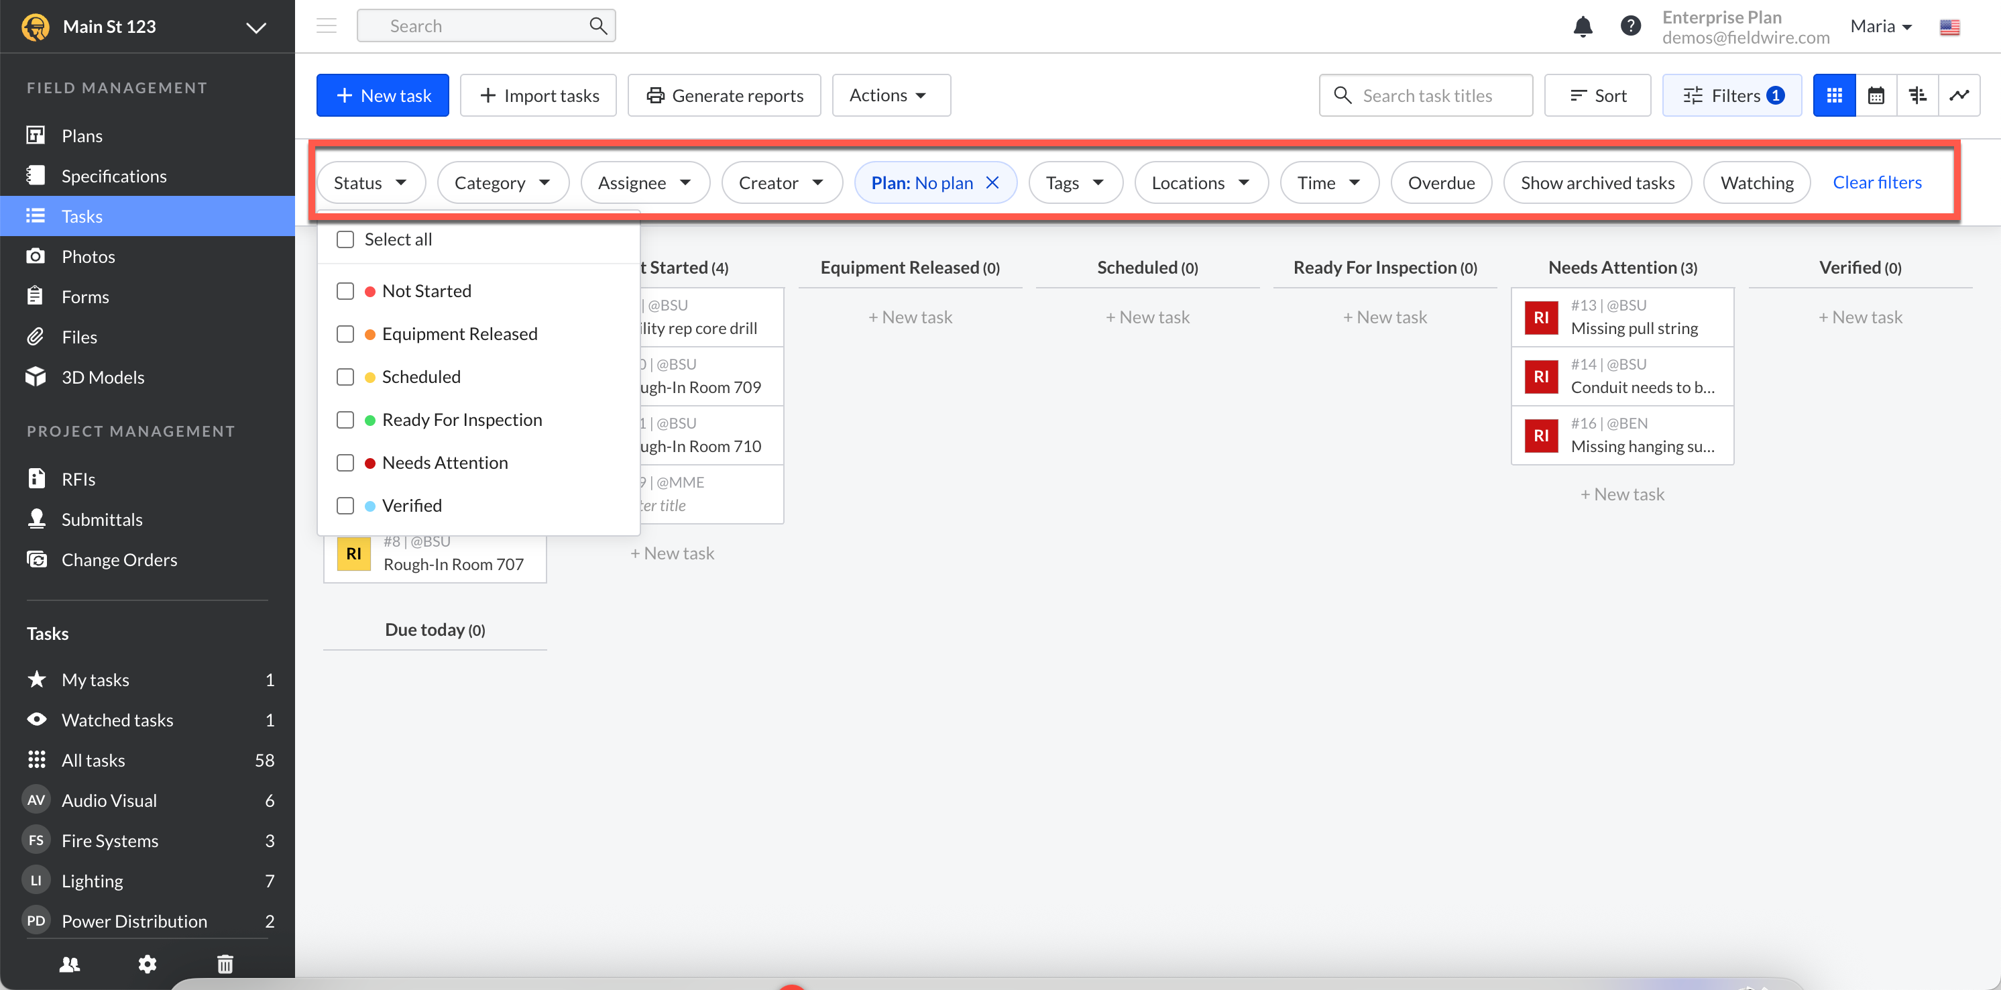The image size is (2001, 990).
Task: Open the analytics trend line view
Action: click(1958, 96)
